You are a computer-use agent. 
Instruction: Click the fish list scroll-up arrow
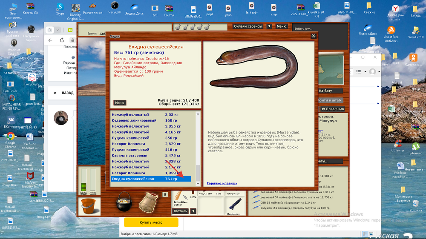198,114
